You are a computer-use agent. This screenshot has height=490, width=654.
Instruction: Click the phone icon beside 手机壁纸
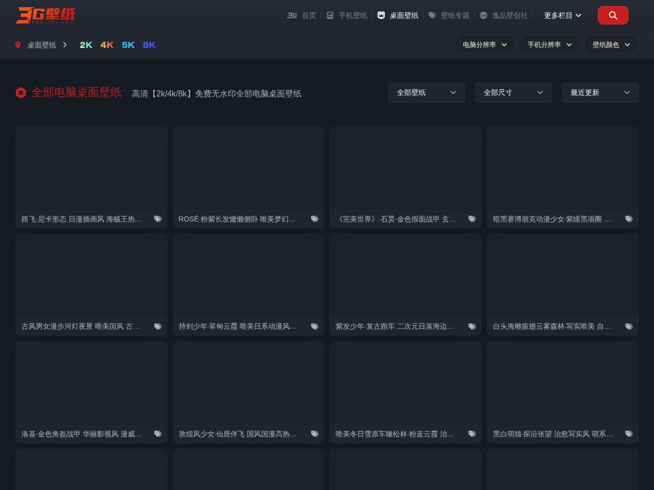coord(331,15)
